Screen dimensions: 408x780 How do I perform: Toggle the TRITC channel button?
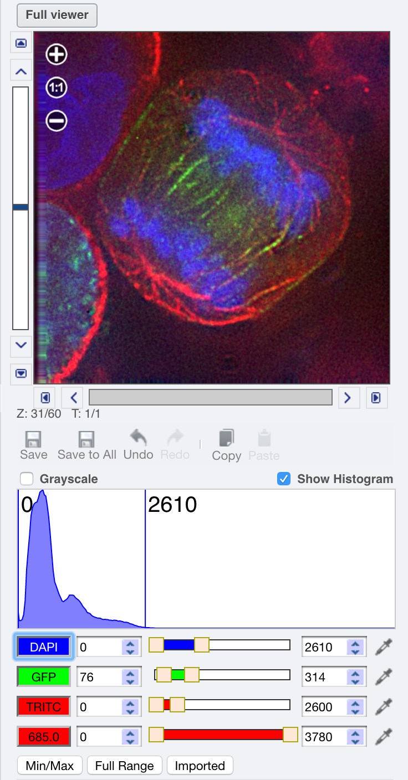[44, 706]
